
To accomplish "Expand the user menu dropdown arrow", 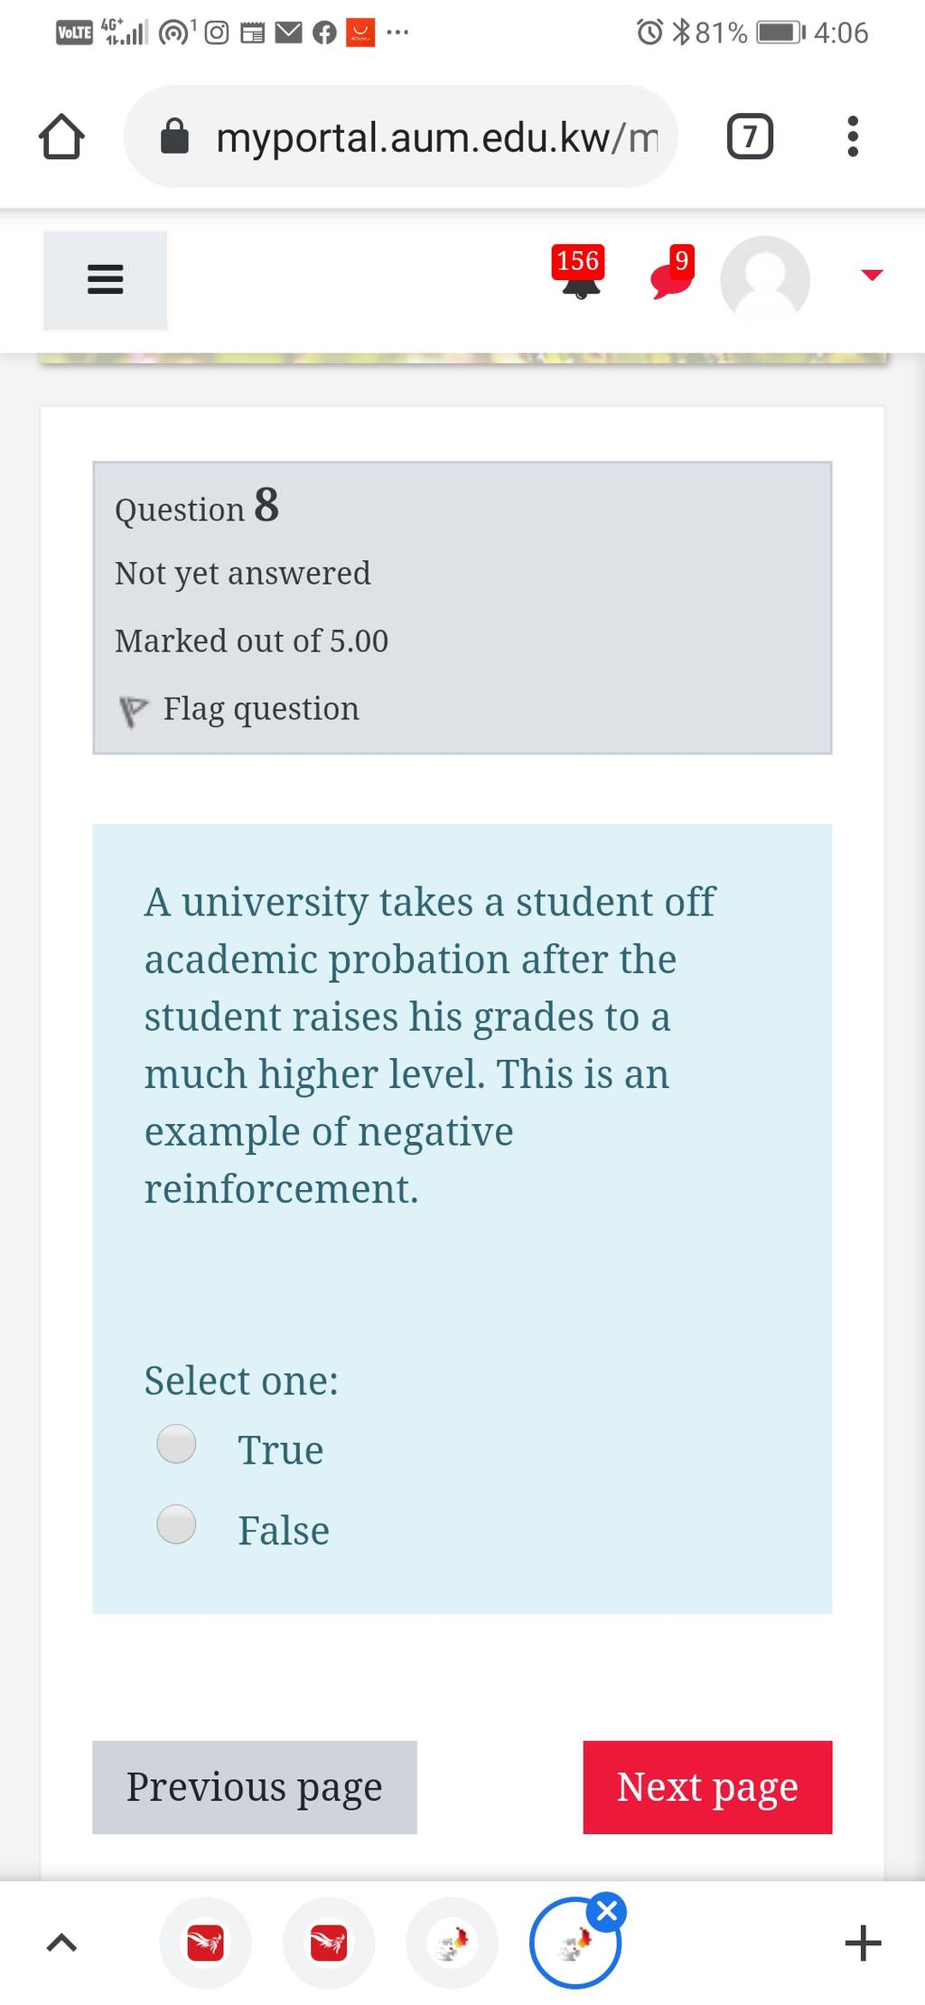I will [872, 275].
